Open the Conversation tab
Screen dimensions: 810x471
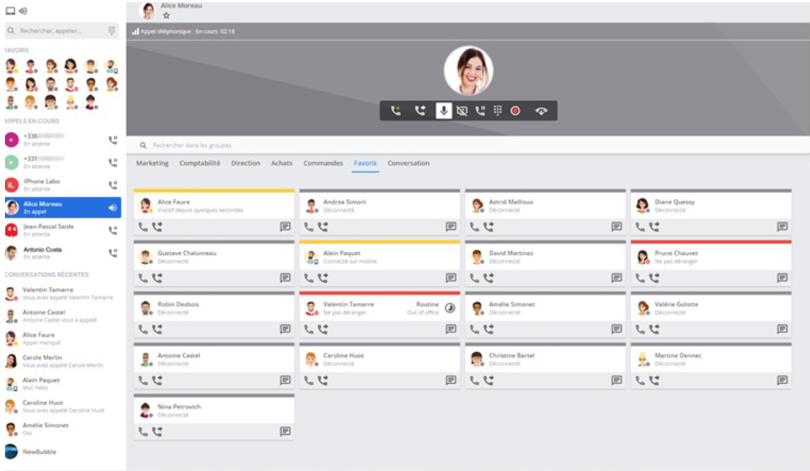[x=409, y=164]
